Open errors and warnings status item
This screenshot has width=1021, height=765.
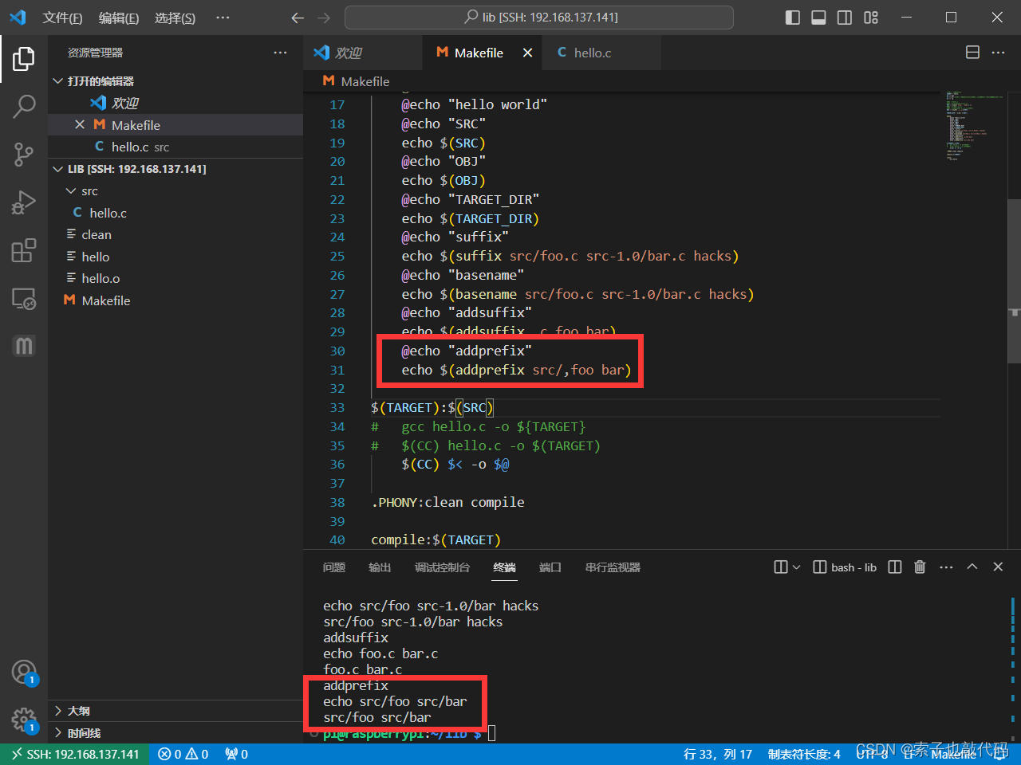tap(183, 754)
